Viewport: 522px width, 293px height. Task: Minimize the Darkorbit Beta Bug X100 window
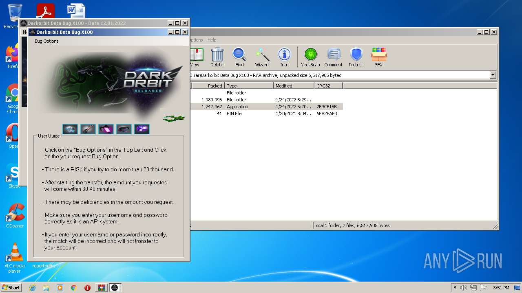point(170,32)
